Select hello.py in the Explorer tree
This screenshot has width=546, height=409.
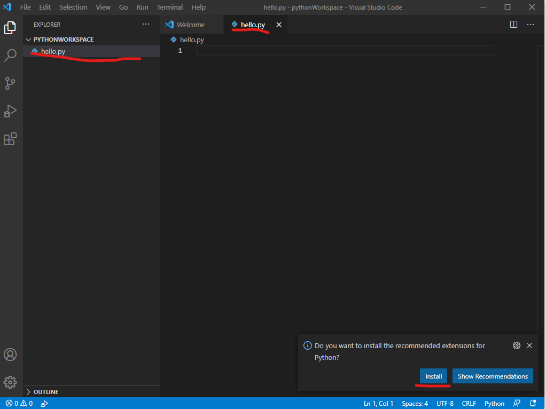[91, 51]
